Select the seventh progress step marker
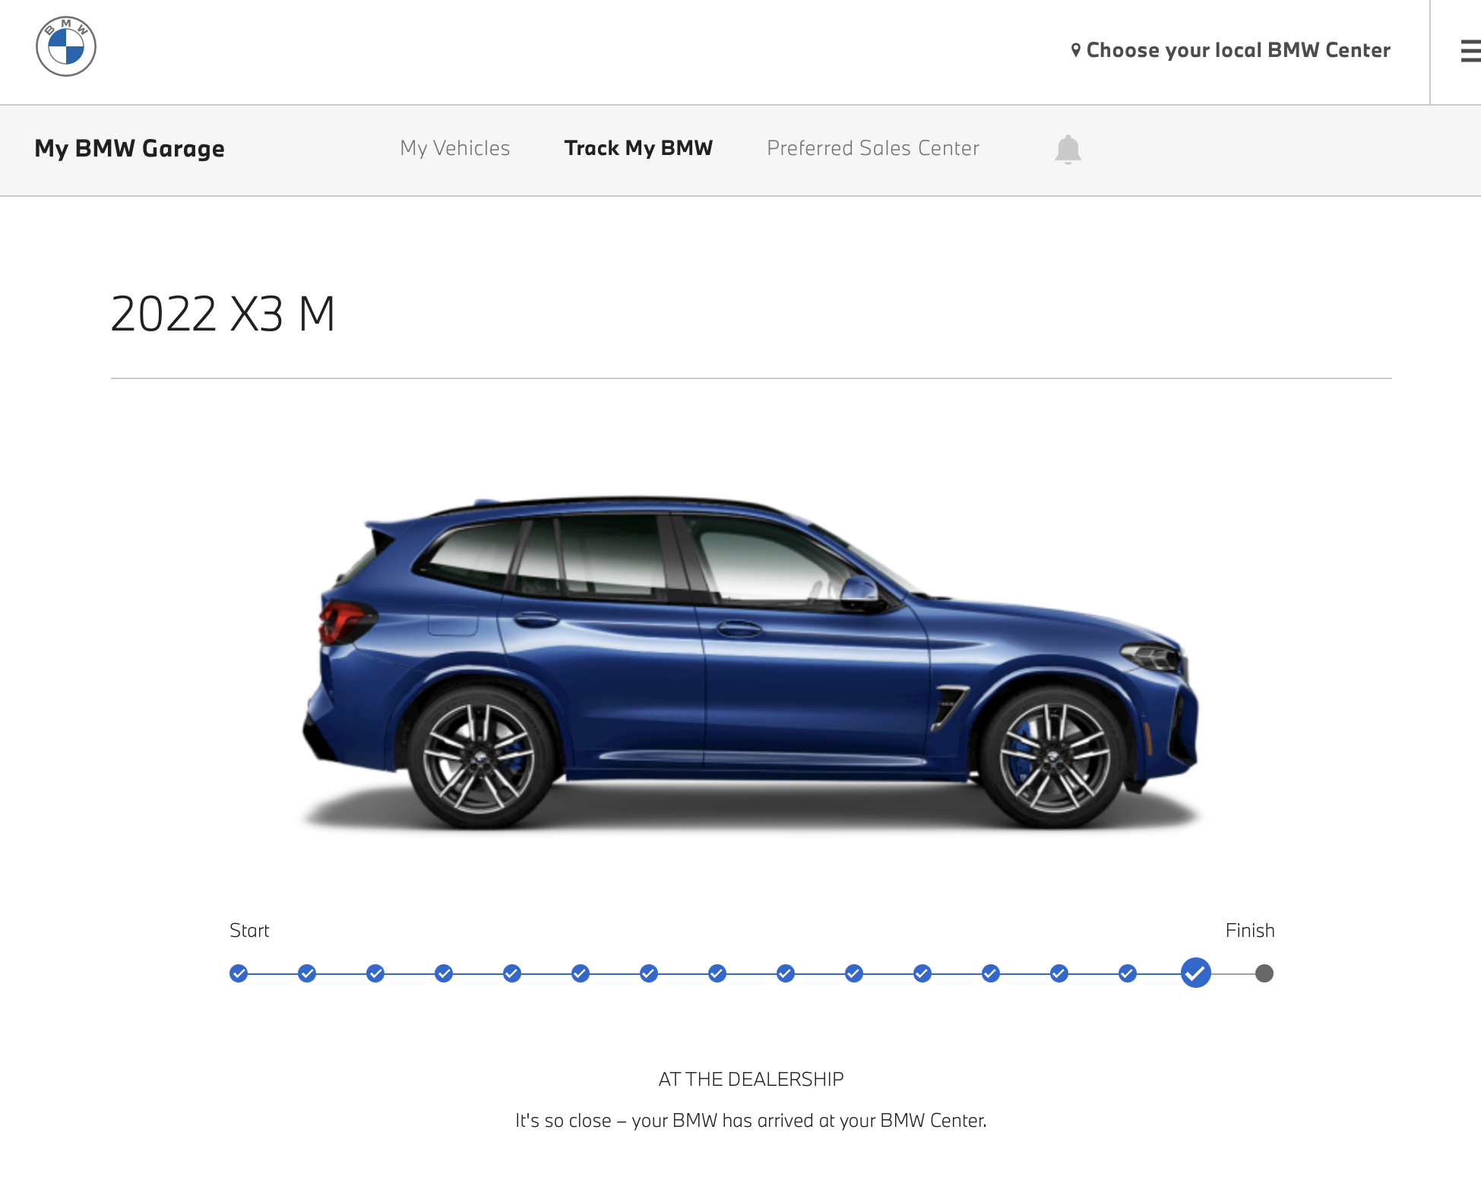The image size is (1481, 1196). (649, 973)
